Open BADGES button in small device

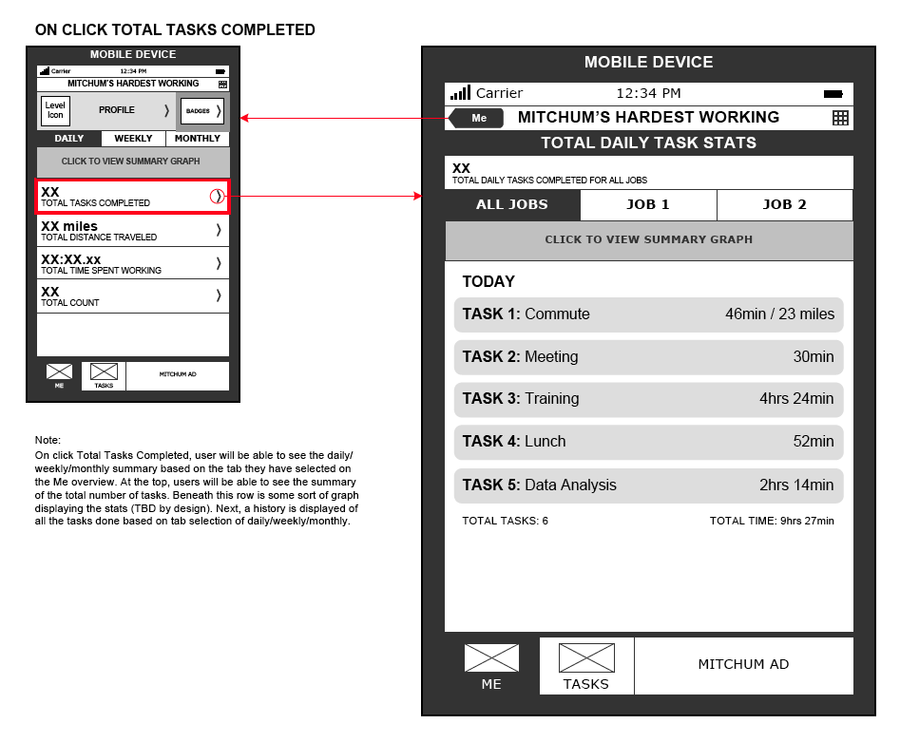202,111
